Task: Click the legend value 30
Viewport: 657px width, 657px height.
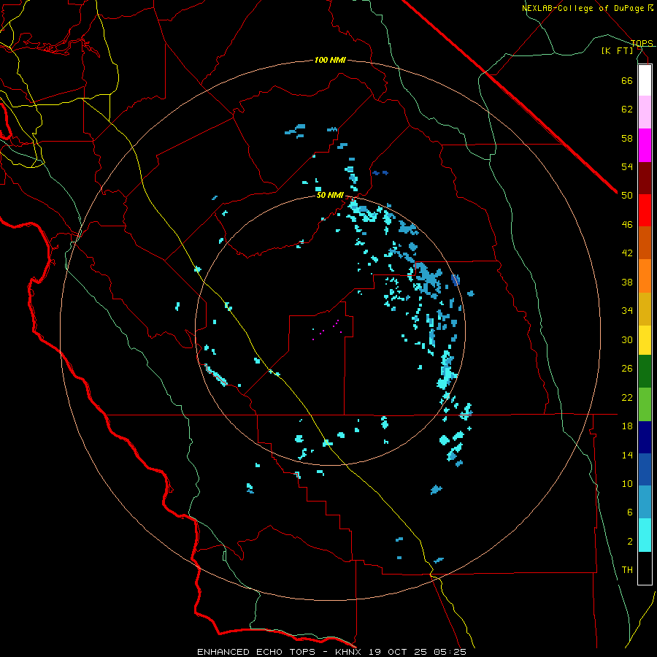Action: point(627,339)
